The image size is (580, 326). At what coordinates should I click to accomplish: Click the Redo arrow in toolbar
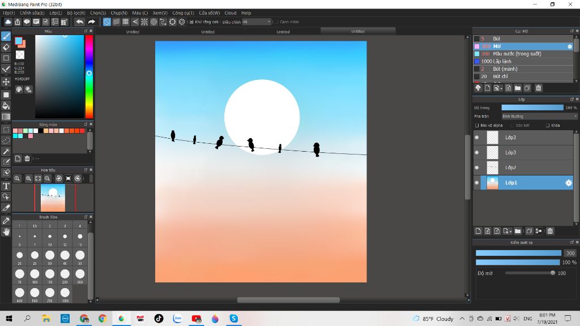pos(91,22)
